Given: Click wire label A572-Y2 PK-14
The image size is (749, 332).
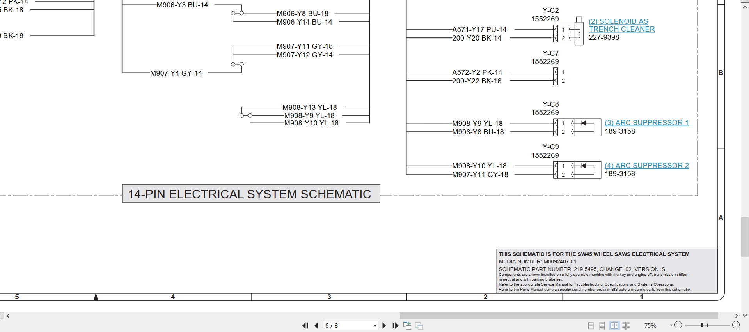Looking at the screenshot, I should point(477,72).
